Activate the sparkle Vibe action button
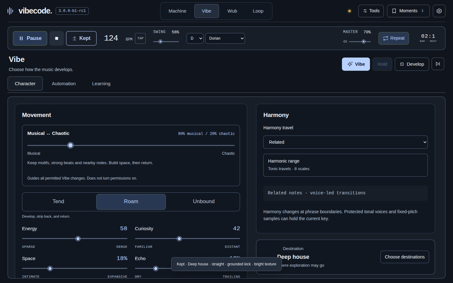 (x=356, y=64)
